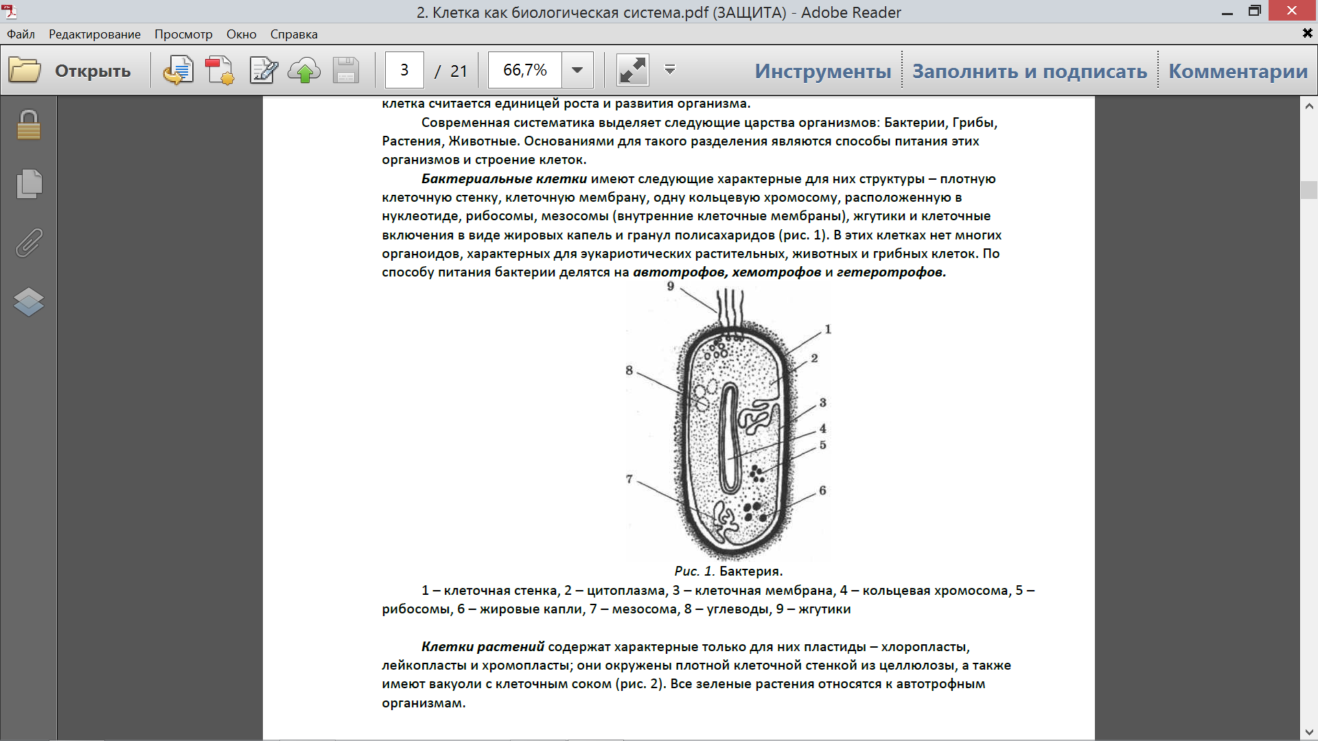Open the Файл menu
Image resolution: width=1318 pixels, height=741 pixels.
[x=21, y=34]
